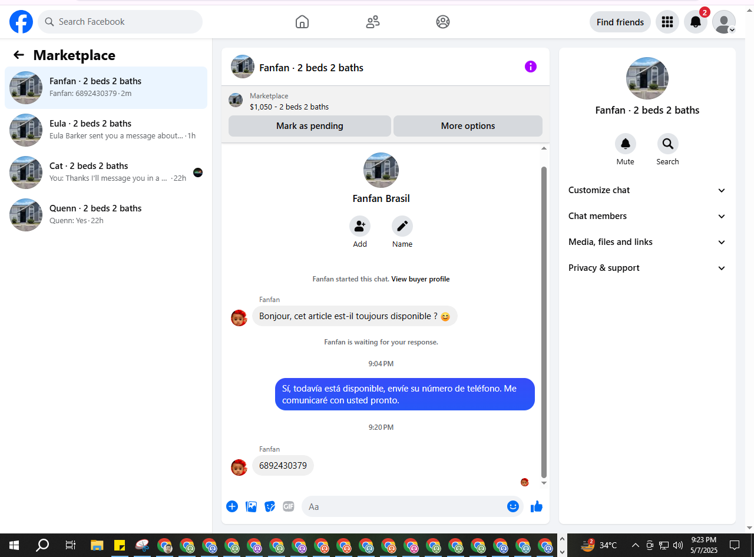The width and height of the screenshot is (754, 557).
Task: Click Mark as pending button
Action: 310,126
